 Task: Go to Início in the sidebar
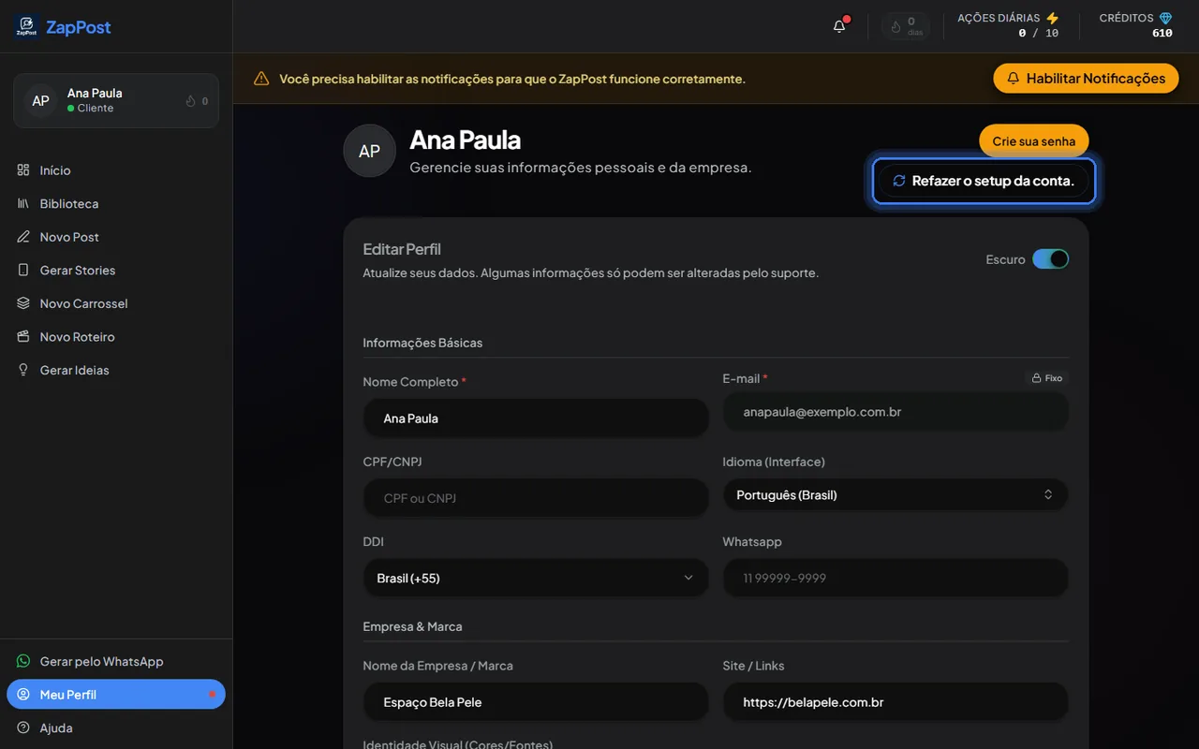pyautogui.click(x=116, y=170)
